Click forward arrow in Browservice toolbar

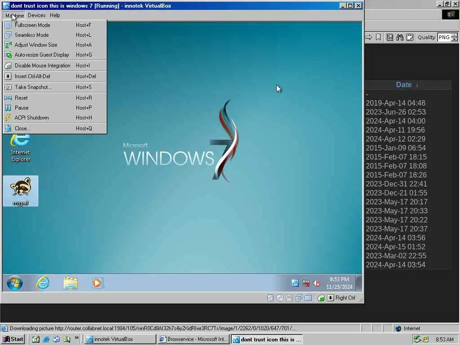368,37
